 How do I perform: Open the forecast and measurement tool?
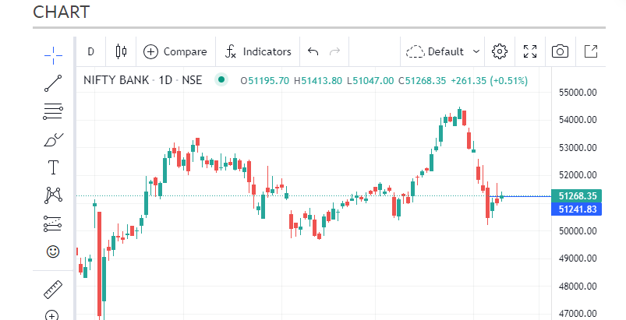(53, 224)
